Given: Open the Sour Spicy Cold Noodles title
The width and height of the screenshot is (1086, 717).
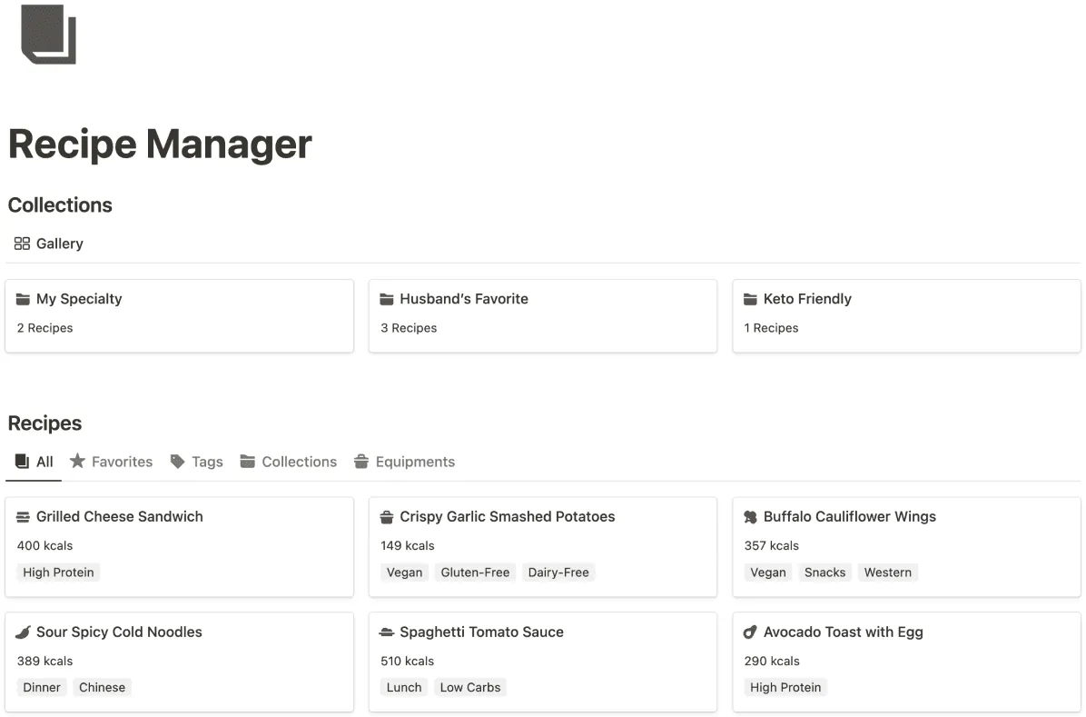Looking at the screenshot, I should tap(119, 632).
